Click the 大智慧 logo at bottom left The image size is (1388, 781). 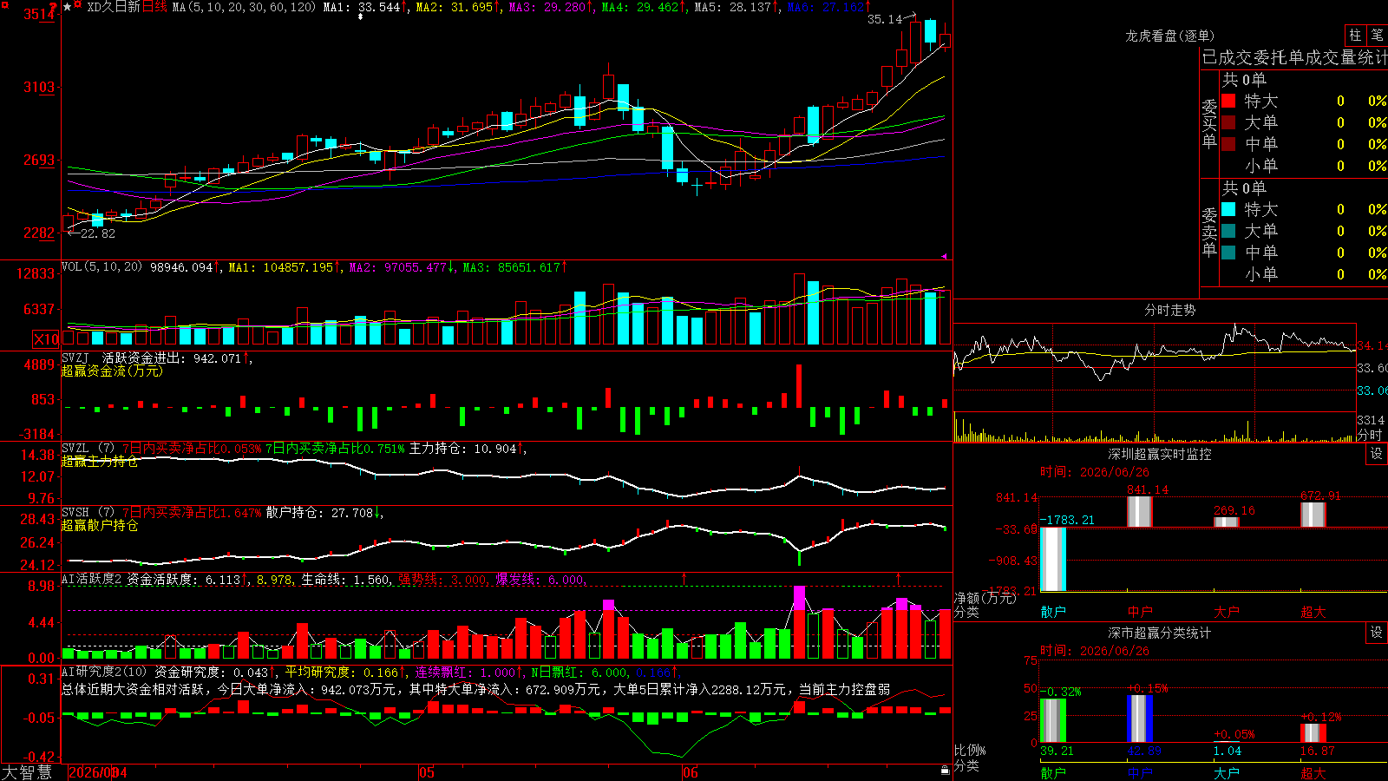pos(27,772)
